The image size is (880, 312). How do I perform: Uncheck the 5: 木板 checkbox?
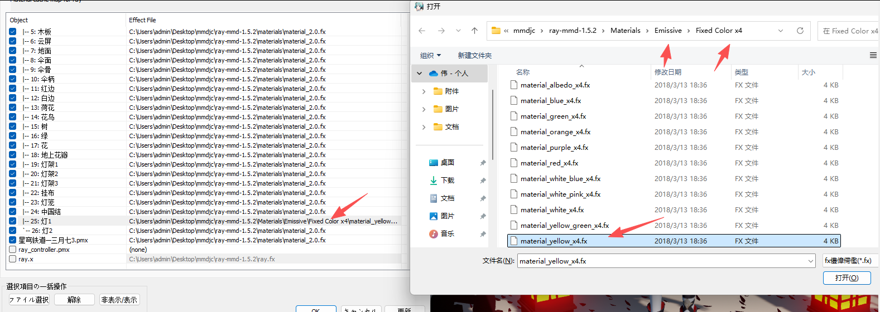point(12,32)
